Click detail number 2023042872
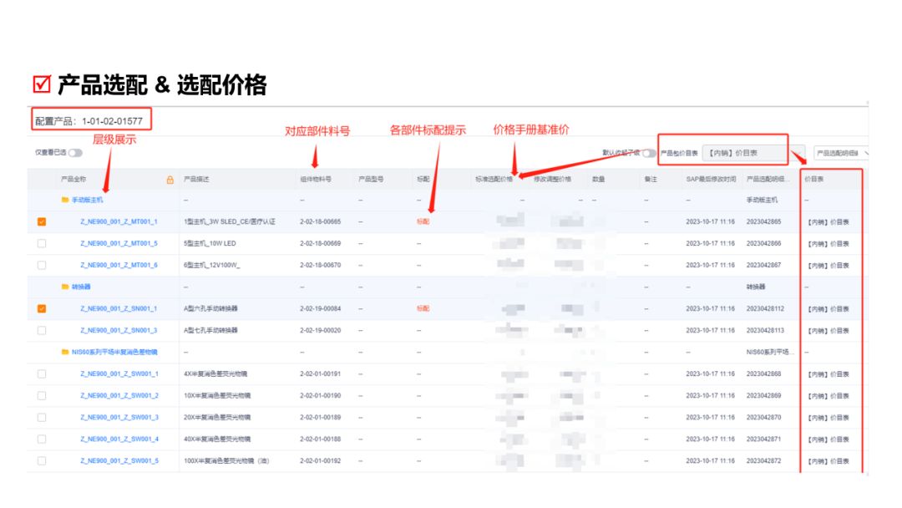Image resolution: width=902 pixels, height=508 pixels. [763, 461]
